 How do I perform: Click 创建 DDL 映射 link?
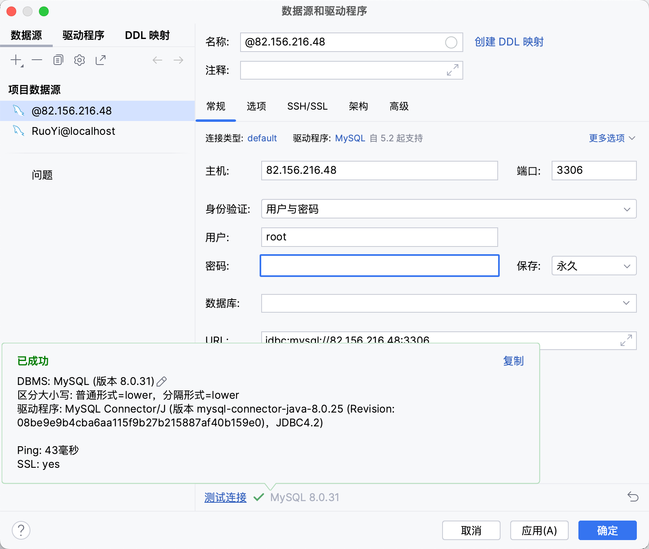point(509,42)
